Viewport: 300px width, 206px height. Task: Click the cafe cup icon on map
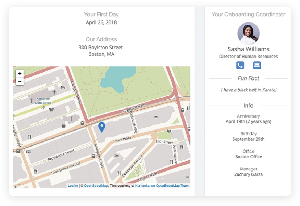point(64,126)
